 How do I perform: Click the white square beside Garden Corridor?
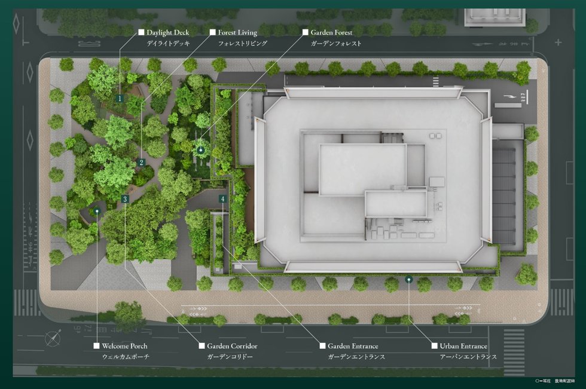(202, 346)
